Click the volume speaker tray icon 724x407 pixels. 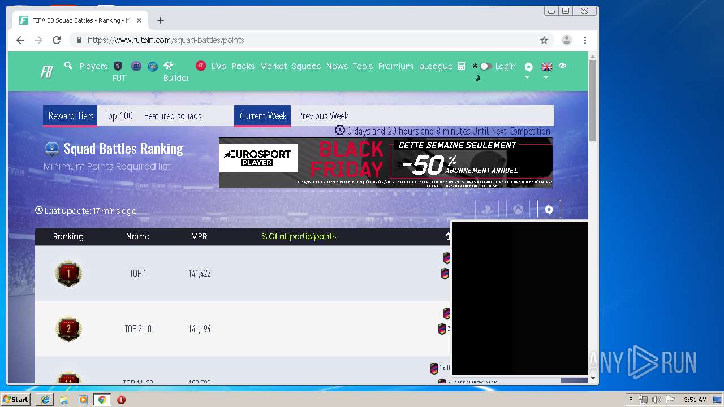pyautogui.click(x=656, y=400)
